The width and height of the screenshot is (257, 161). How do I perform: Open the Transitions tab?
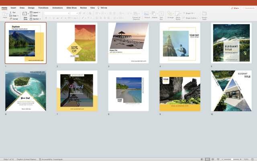click(43, 8)
